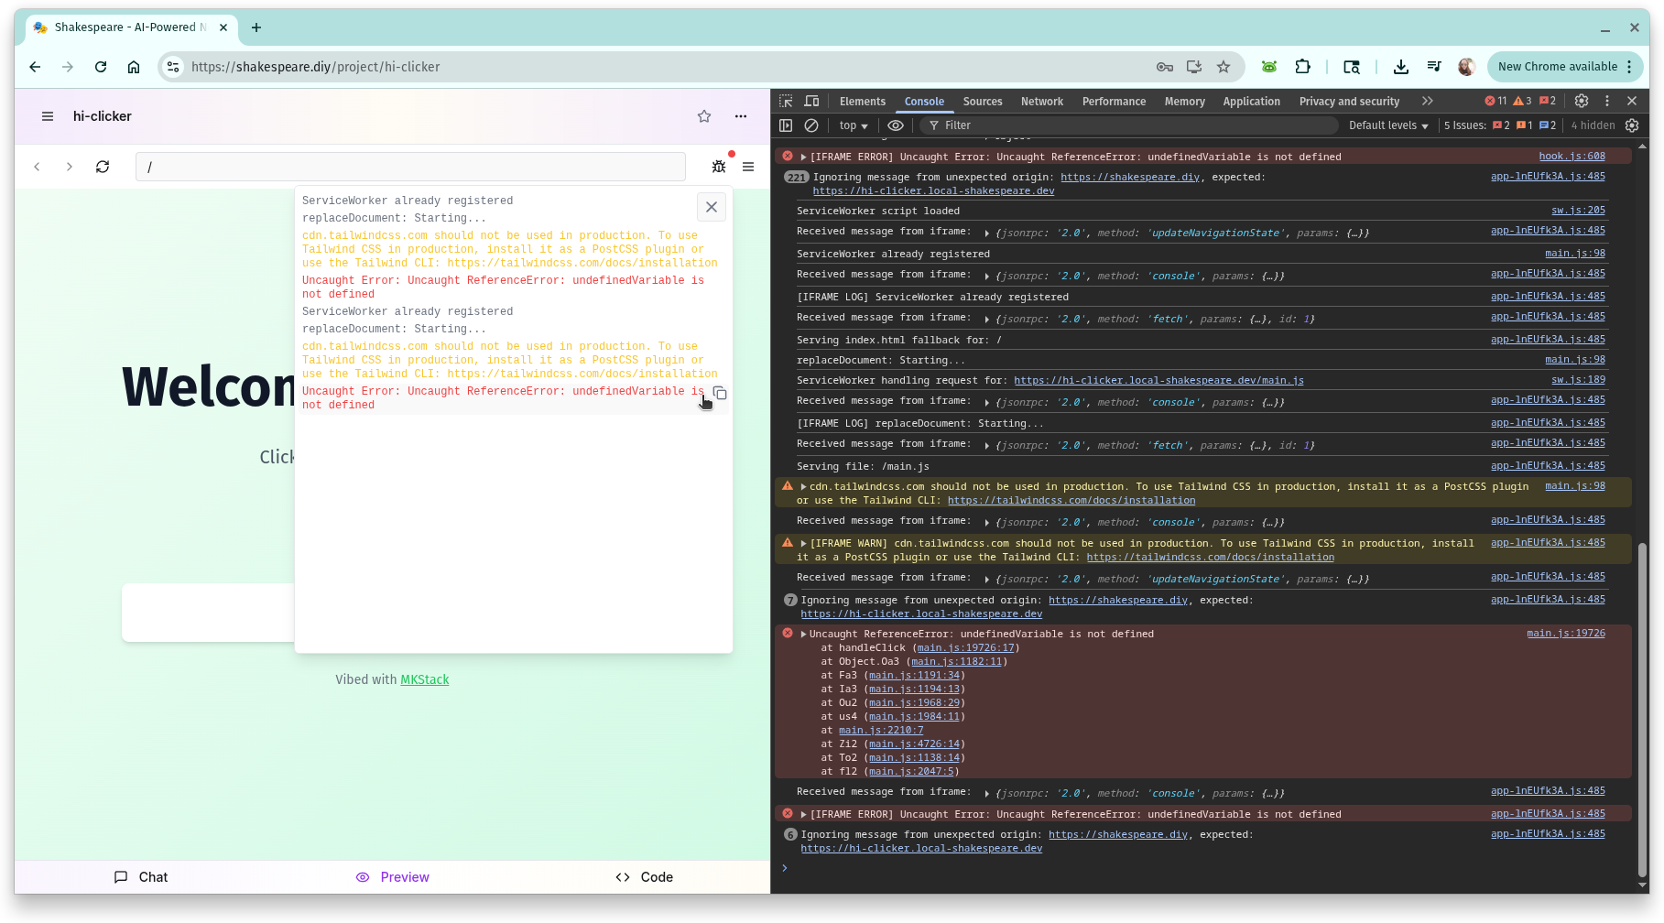Open the Default levels dropdown
This screenshot has width=1664, height=923.
pyautogui.click(x=1388, y=125)
